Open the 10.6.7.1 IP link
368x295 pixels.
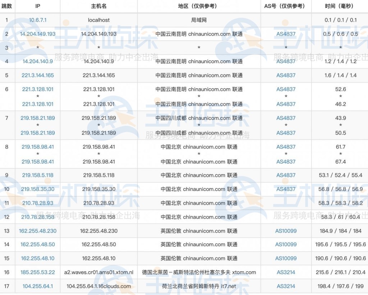pyautogui.click(x=37, y=20)
